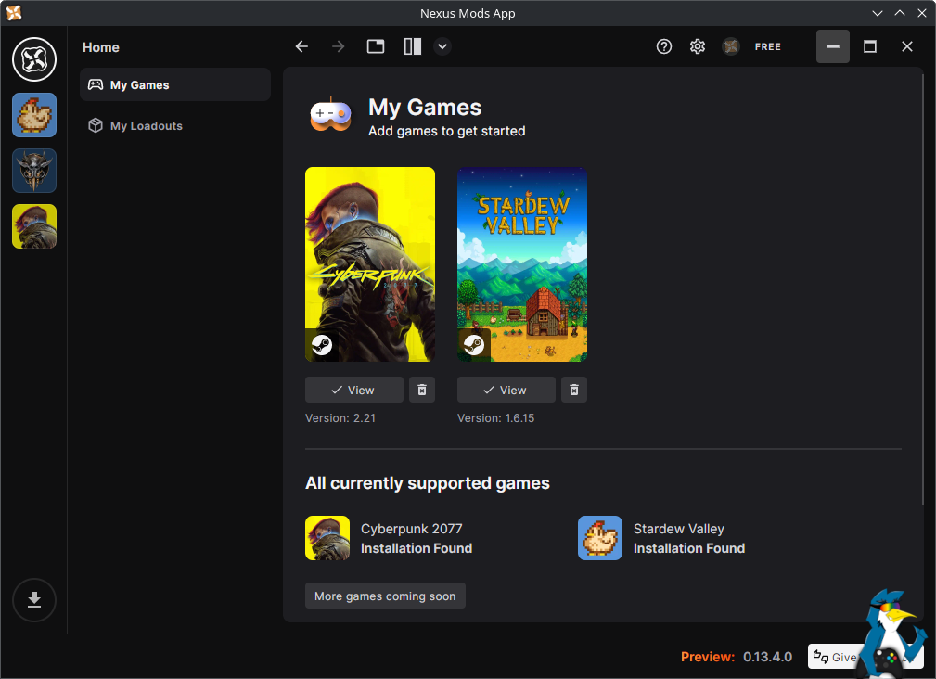Click the Version: 1.6.15 text
936x679 pixels.
(496, 418)
